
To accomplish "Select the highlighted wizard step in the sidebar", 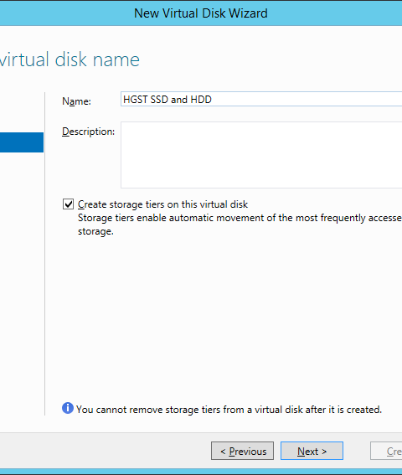I will [x=22, y=142].
